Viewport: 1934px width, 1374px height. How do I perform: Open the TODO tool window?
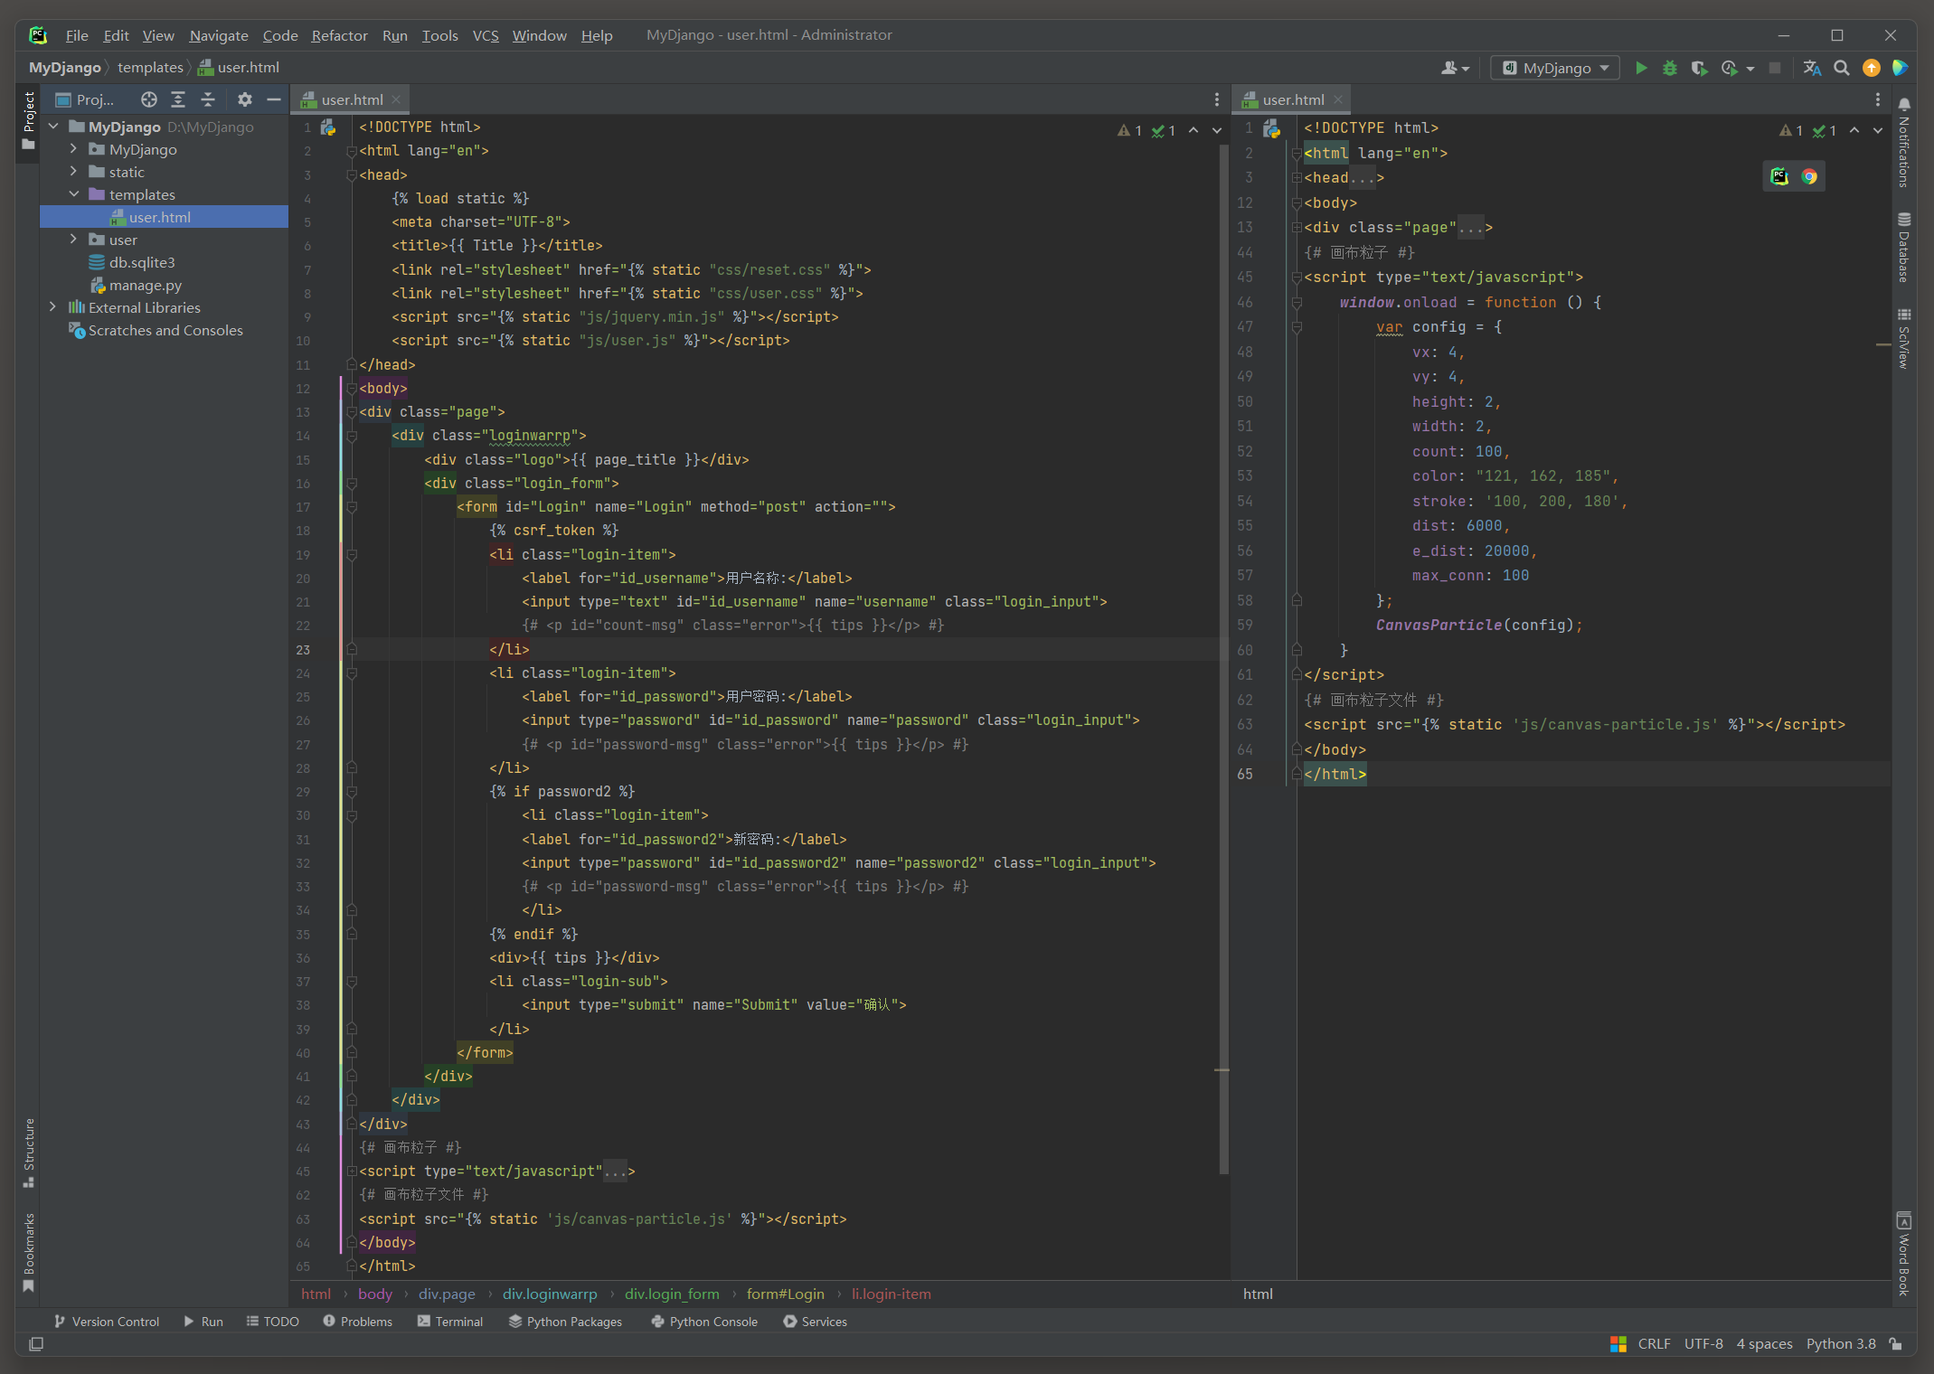tap(272, 1322)
